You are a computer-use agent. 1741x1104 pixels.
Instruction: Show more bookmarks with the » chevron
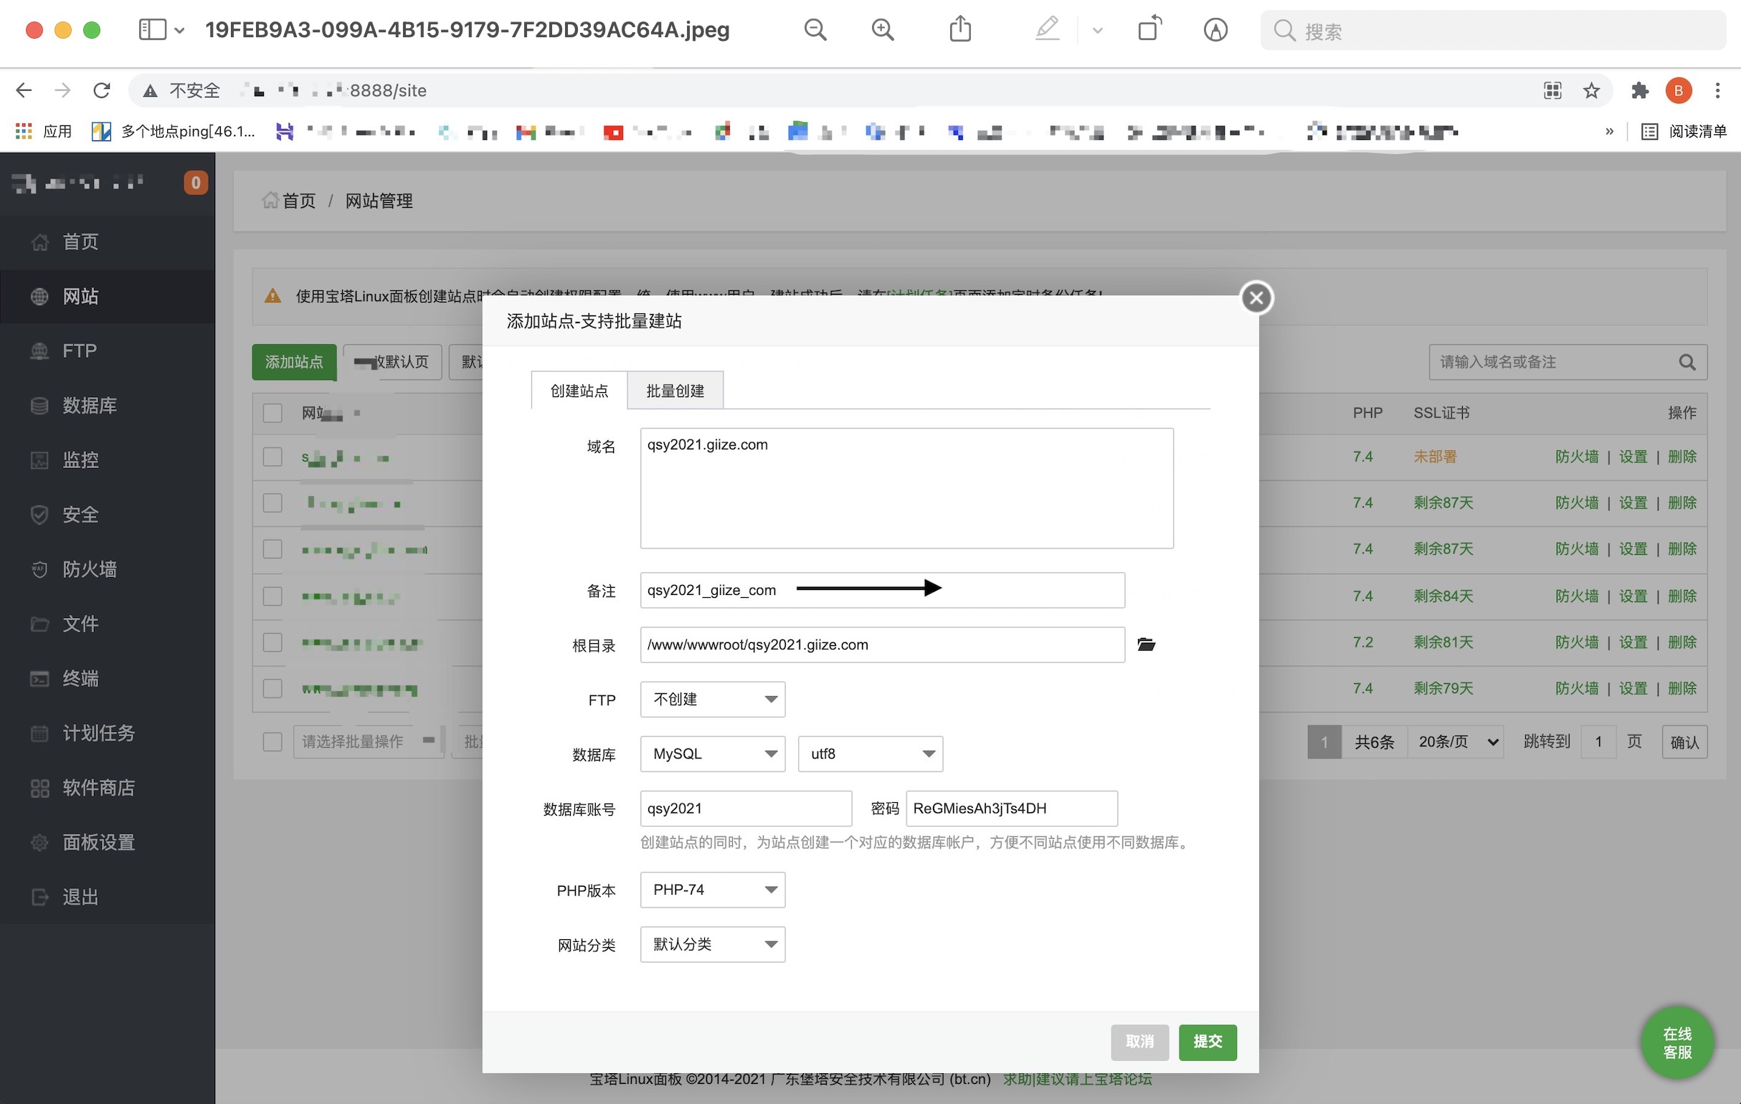[x=1608, y=132]
